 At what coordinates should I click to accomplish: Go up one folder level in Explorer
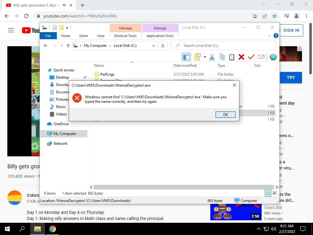tap(68, 46)
